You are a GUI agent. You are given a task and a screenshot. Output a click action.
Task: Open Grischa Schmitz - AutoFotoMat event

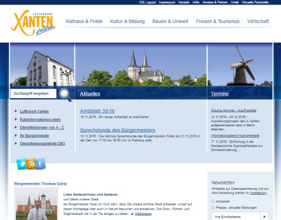[x=234, y=111]
